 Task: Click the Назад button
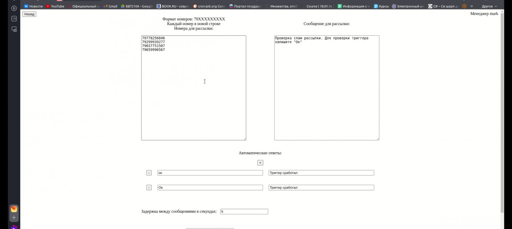[29, 14]
